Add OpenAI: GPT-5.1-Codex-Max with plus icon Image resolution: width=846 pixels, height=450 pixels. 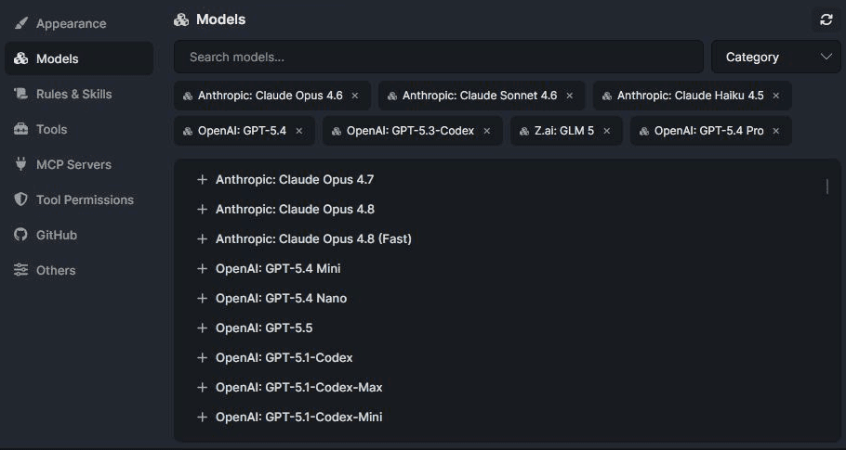pyautogui.click(x=203, y=387)
